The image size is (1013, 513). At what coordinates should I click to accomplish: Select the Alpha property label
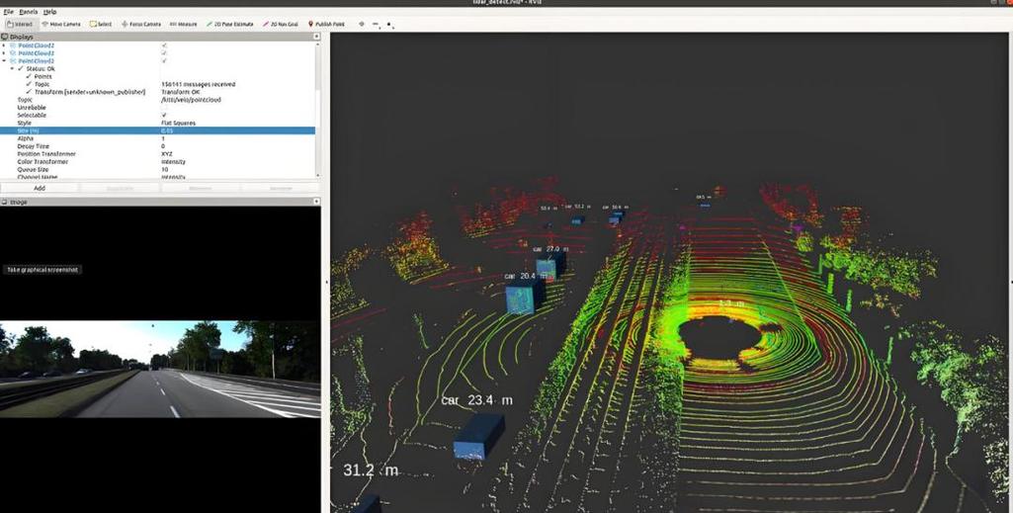click(x=25, y=138)
